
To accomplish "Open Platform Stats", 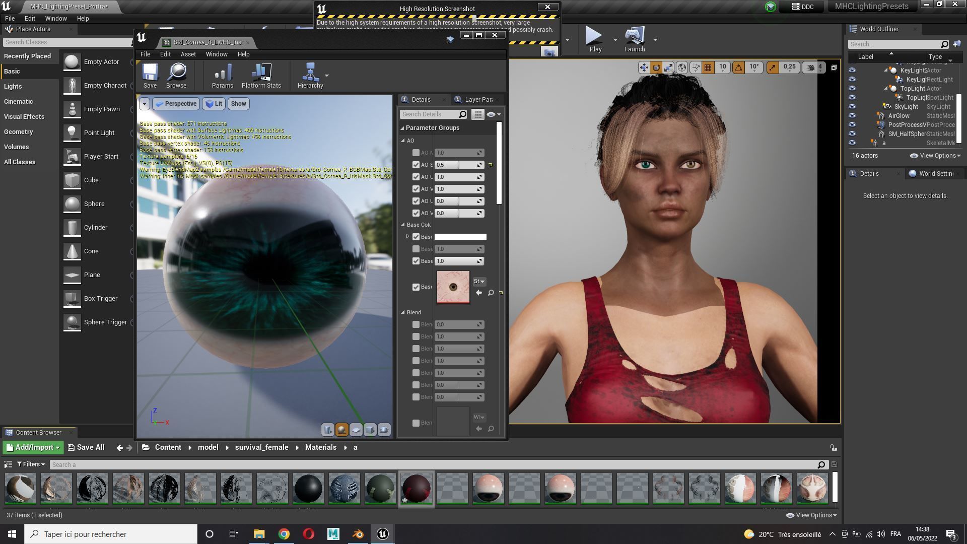I will (x=261, y=76).
